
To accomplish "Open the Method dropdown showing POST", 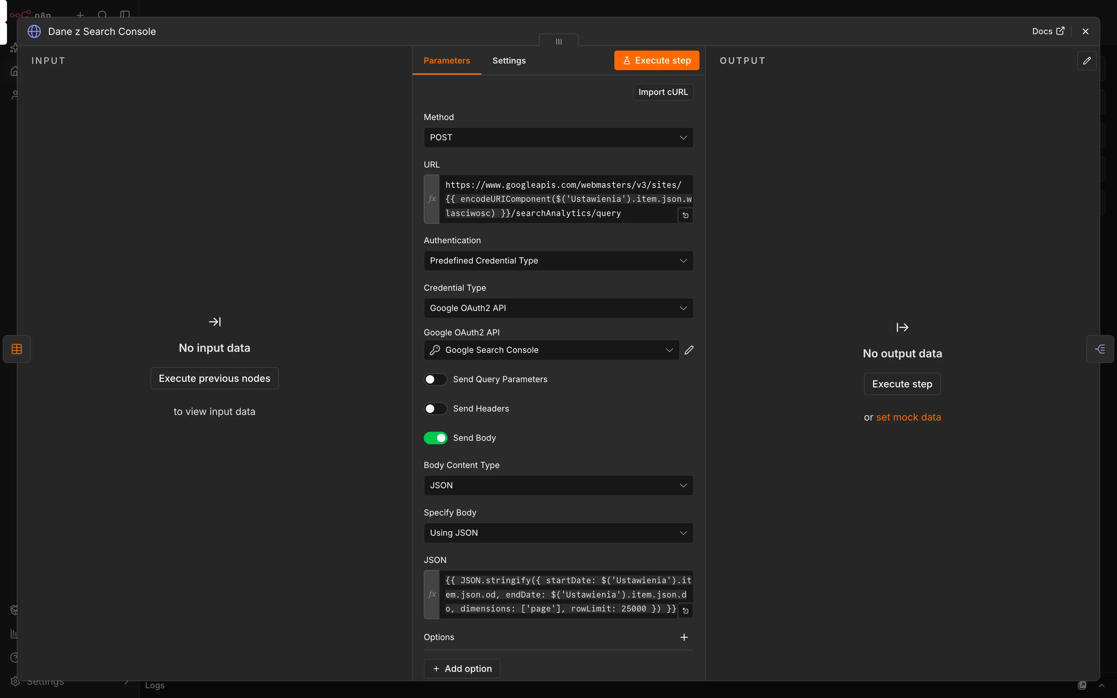I will [558, 138].
